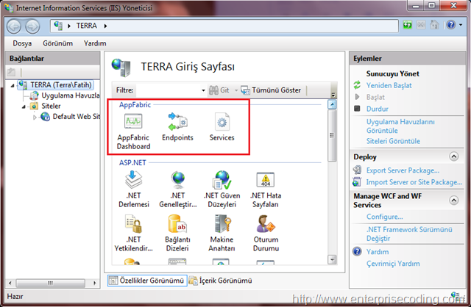Collapse the Deploy actions section
Image resolution: width=471 pixels, height=307 pixels.
tap(454, 156)
